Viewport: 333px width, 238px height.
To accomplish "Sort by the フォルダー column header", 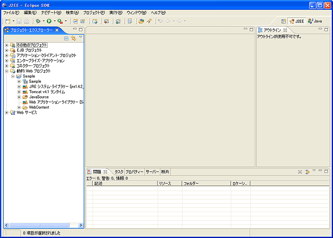I will point(207,184).
